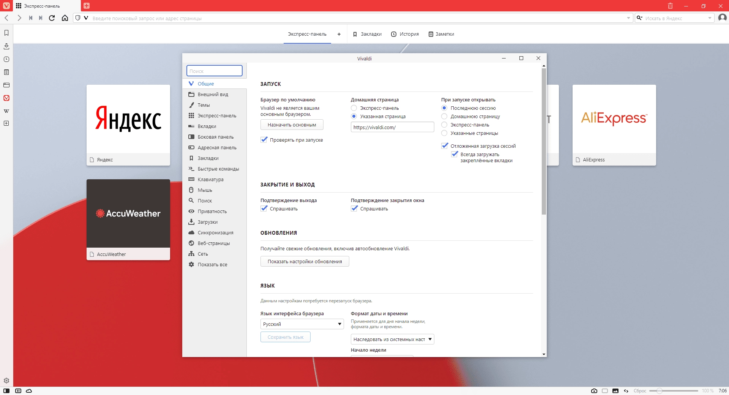Screen dimensions: 729x395
Task: Expand the search field dropdown arrow
Action: 710,18
